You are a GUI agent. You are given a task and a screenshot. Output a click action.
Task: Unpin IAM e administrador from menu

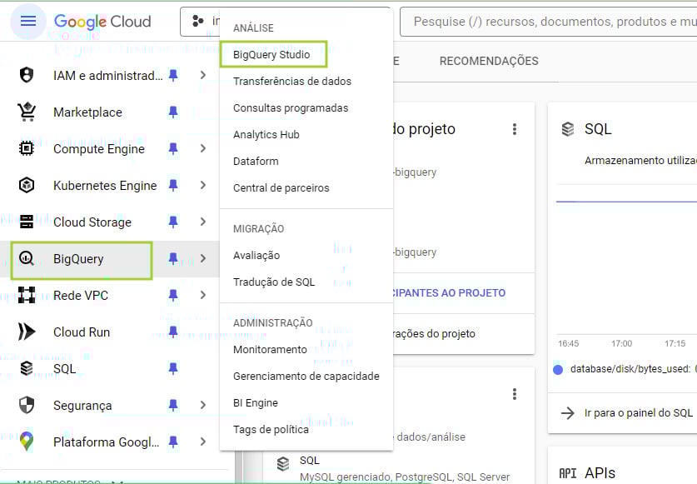click(173, 75)
